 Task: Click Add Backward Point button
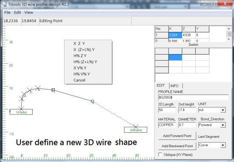[x=177, y=146]
